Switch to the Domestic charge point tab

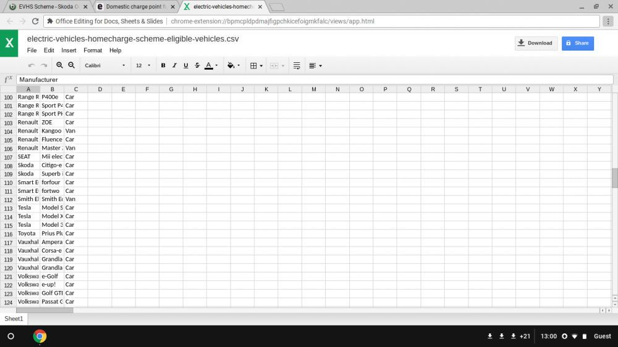click(x=135, y=7)
